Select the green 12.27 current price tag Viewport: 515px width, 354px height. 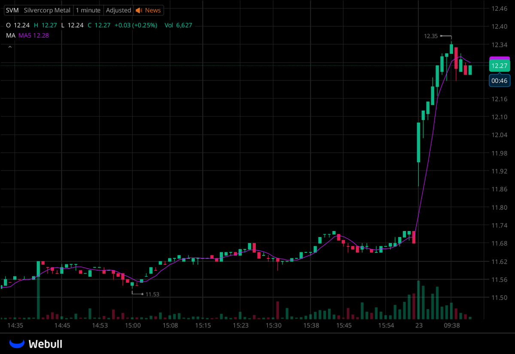pos(499,65)
